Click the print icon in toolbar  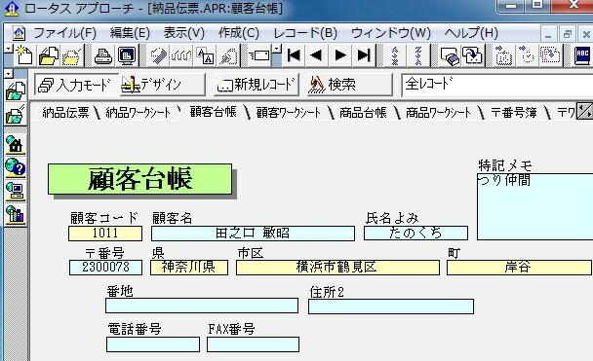103,55
